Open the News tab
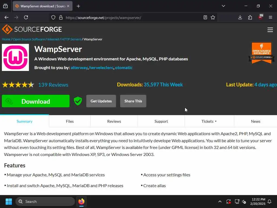 (x=256, y=121)
